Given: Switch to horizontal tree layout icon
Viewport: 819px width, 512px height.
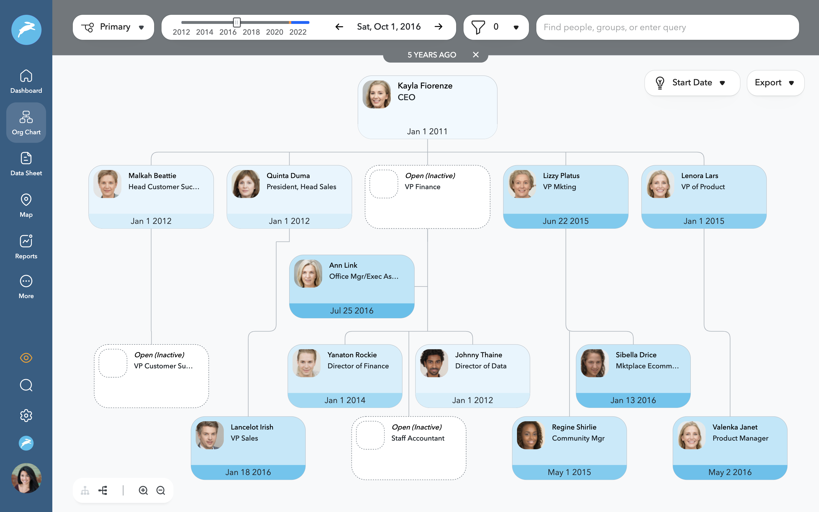Looking at the screenshot, I should point(103,490).
